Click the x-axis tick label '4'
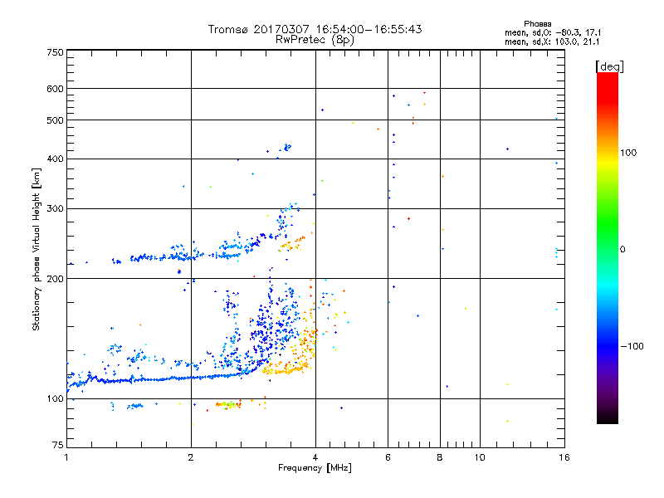664x498 pixels. coord(315,457)
